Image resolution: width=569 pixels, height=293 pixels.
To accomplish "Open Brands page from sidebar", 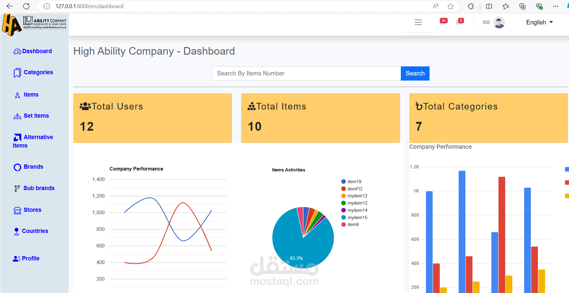I will [x=34, y=167].
